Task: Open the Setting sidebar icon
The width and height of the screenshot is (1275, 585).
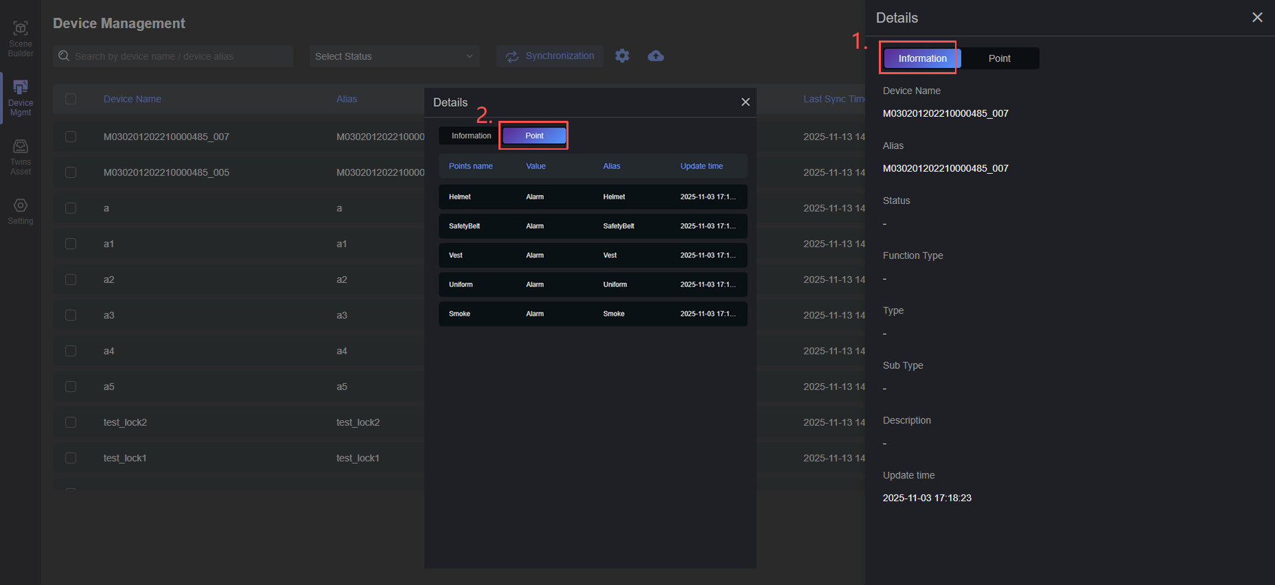Action: pyautogui.click(x=21, y=211)
